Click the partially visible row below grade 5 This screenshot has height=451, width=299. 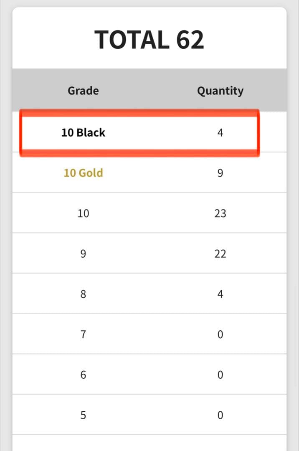(x=149, y=443)
